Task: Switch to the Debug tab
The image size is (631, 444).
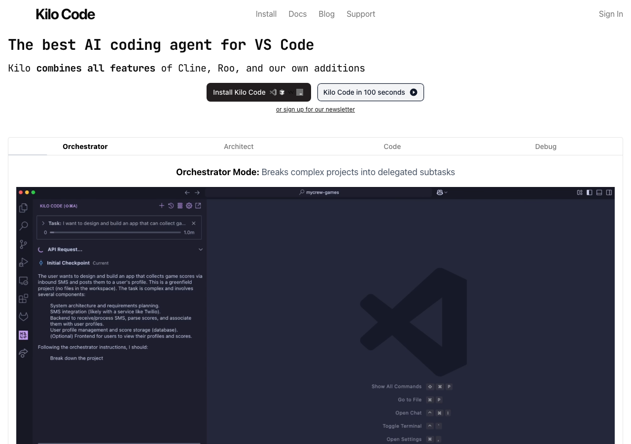Action: [x=546, y=147]
